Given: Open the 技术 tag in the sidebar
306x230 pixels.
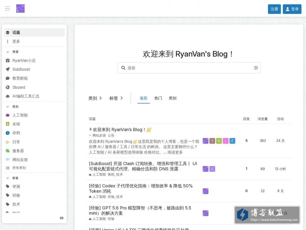Looking at the screenshot, I should pos(34,204).
